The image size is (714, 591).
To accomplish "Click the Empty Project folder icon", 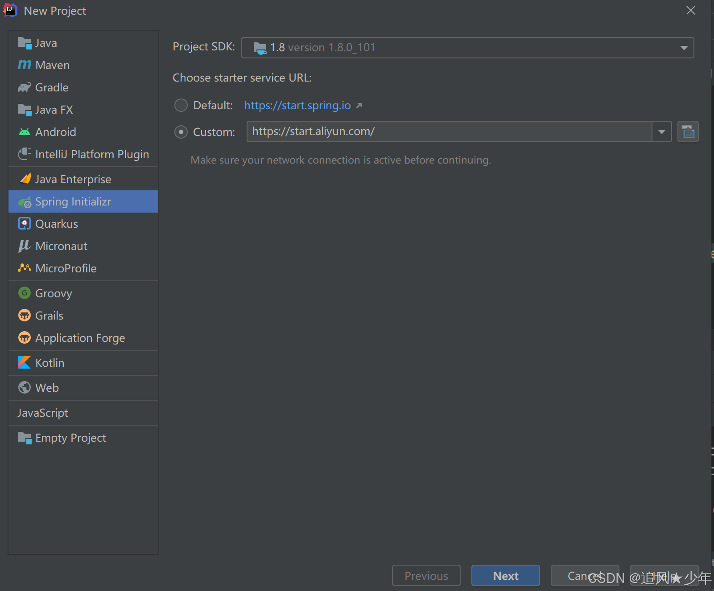I will coord(25,438).
